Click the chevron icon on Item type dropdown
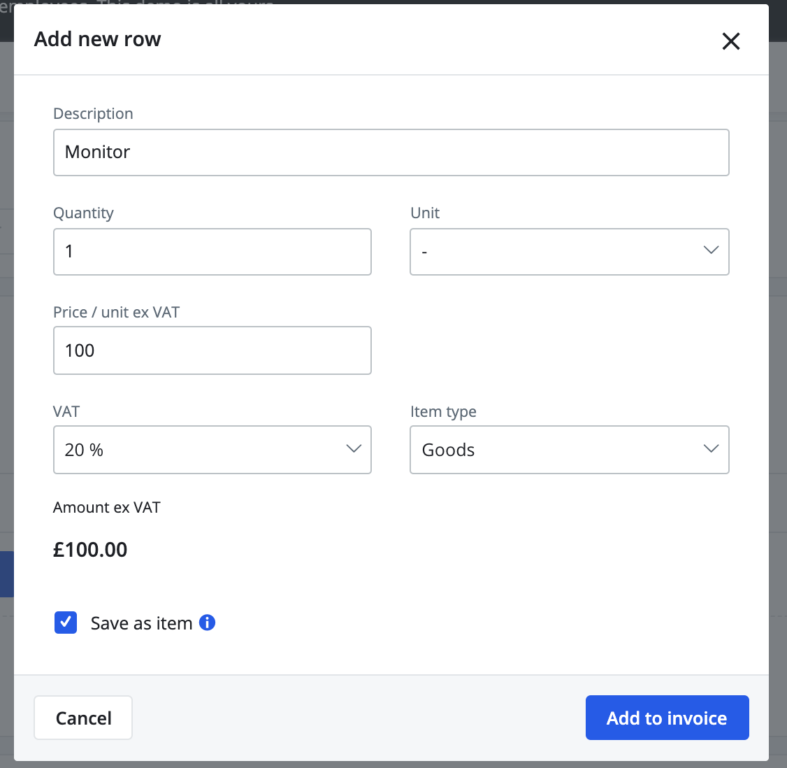Screen dimensions: 787x768 (711, 448)
